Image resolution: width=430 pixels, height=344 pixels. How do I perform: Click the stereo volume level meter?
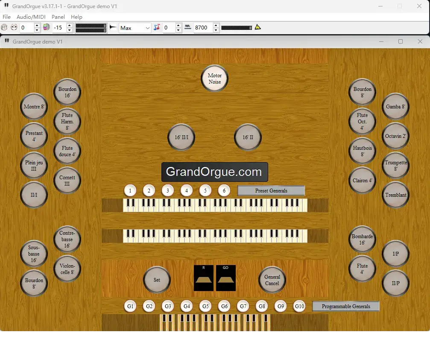tap(91, 28)
